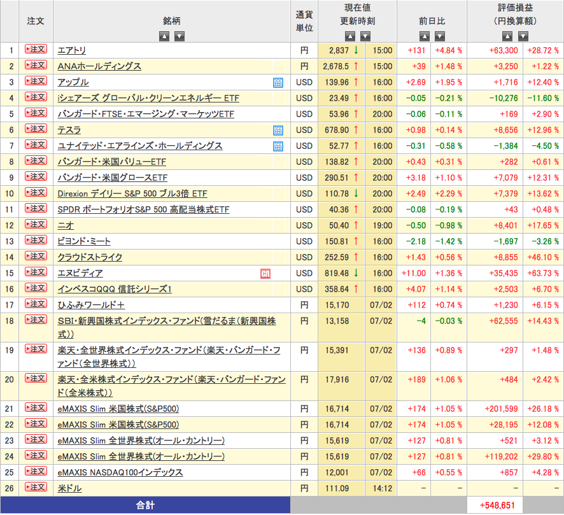The image size is (564, 515).
Task: Select テスラ price 678.90
Action: point(337,130)
